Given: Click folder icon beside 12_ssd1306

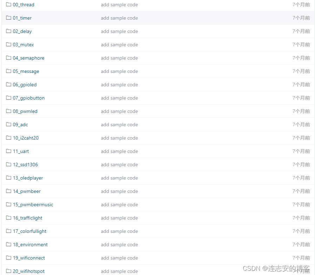Looking at the screenshot, I should click(x=8, y=164).
